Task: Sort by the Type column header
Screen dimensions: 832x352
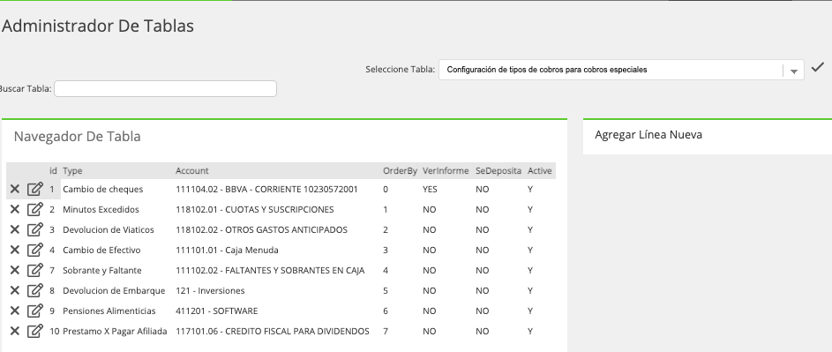Action: point(72,171)
